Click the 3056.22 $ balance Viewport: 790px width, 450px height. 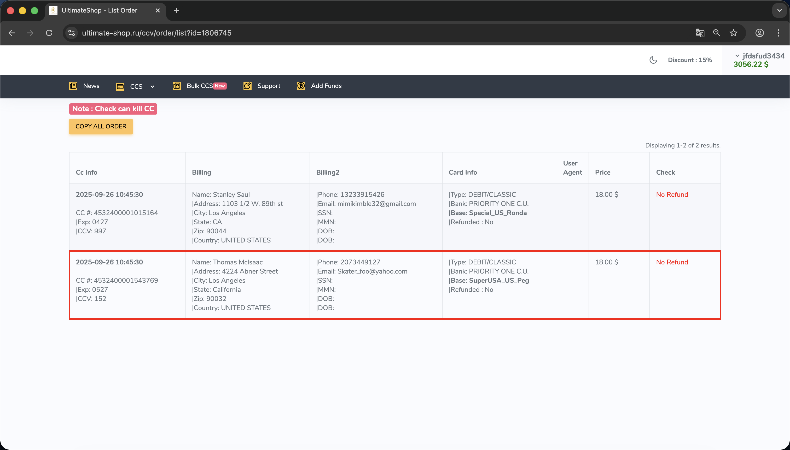pos(751,64)
